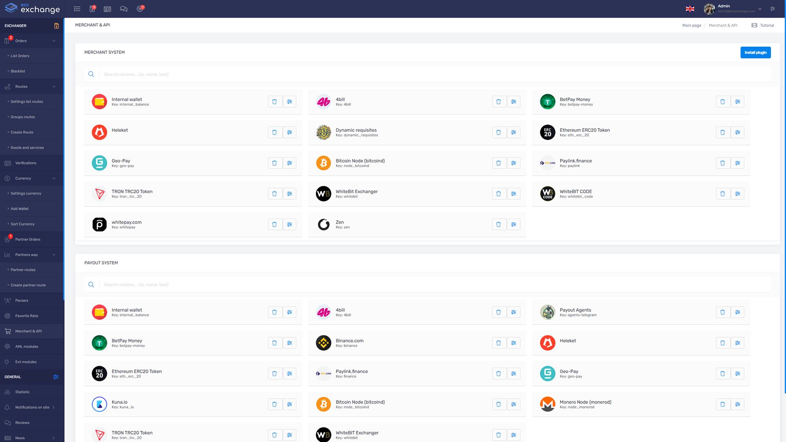Click Main page in the breadcrumb

691,25
